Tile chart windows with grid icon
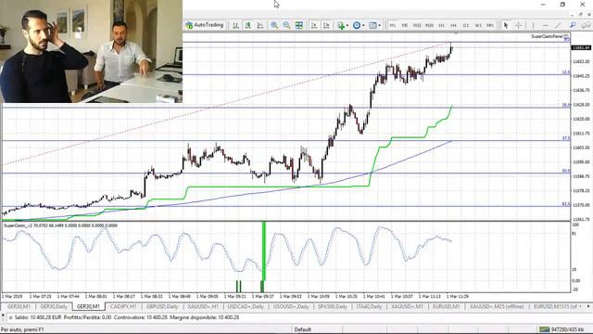This screenshot has width=593, height=334. pos(299,25)
